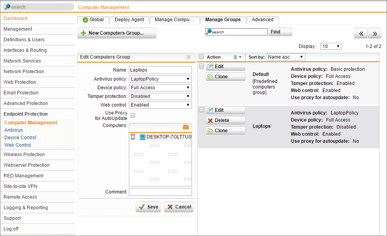Click the group Name input field
This screenshot has height=236, width=387.
[160, 70]
